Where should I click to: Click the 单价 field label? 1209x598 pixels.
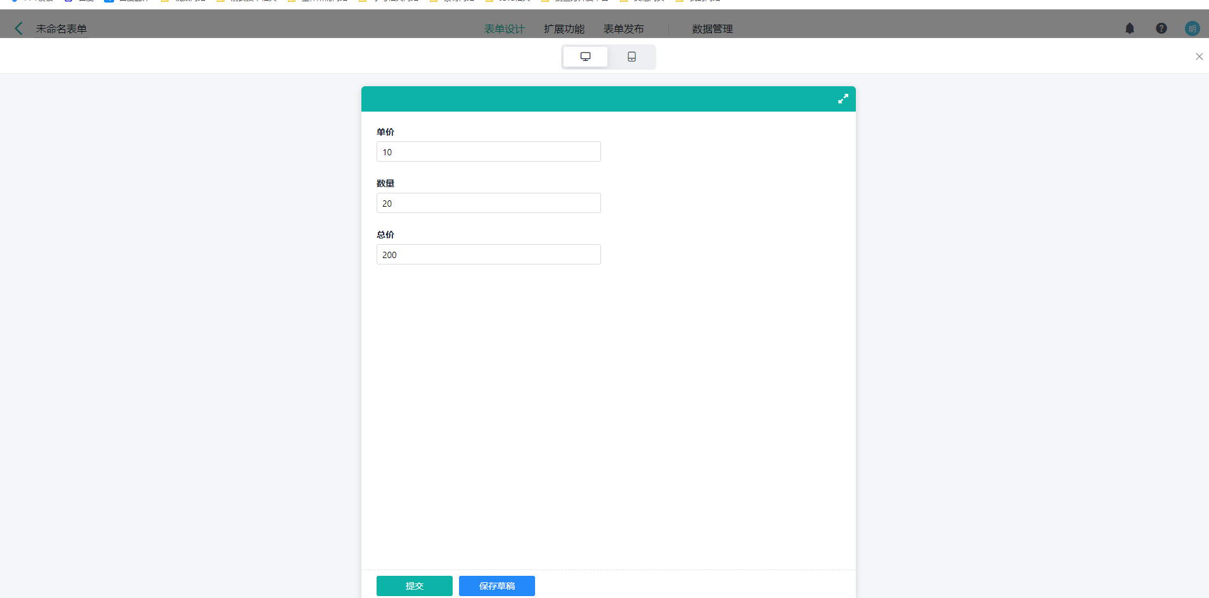(385, 132)
